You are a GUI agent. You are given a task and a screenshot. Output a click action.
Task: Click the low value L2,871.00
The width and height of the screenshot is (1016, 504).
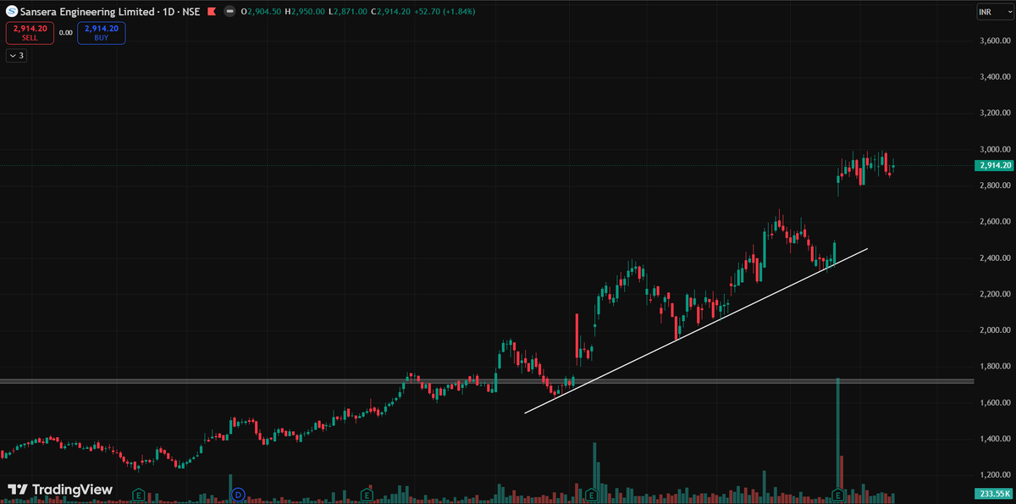348,12
